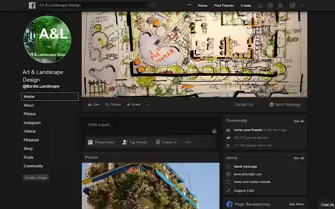Select Home in page sidebar
The height and width of the screenshot is (209, 335).
50,97
